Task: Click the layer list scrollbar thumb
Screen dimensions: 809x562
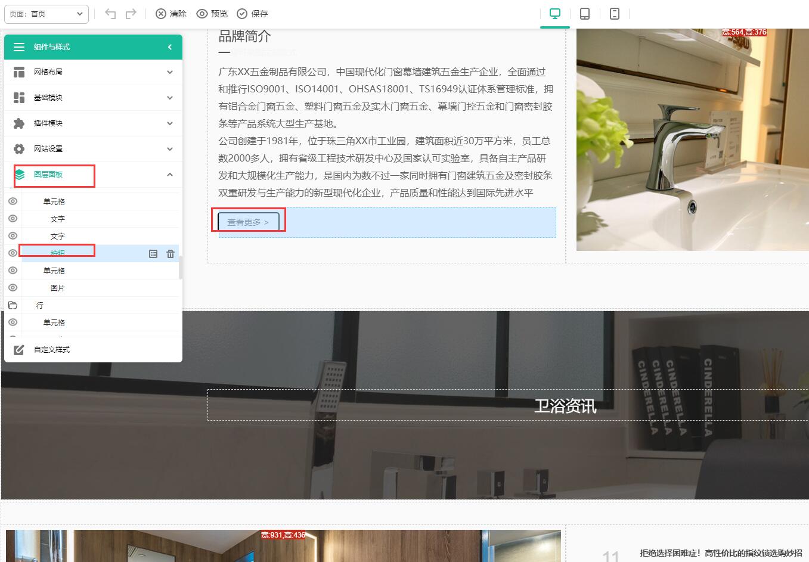Action: point(180,268)
